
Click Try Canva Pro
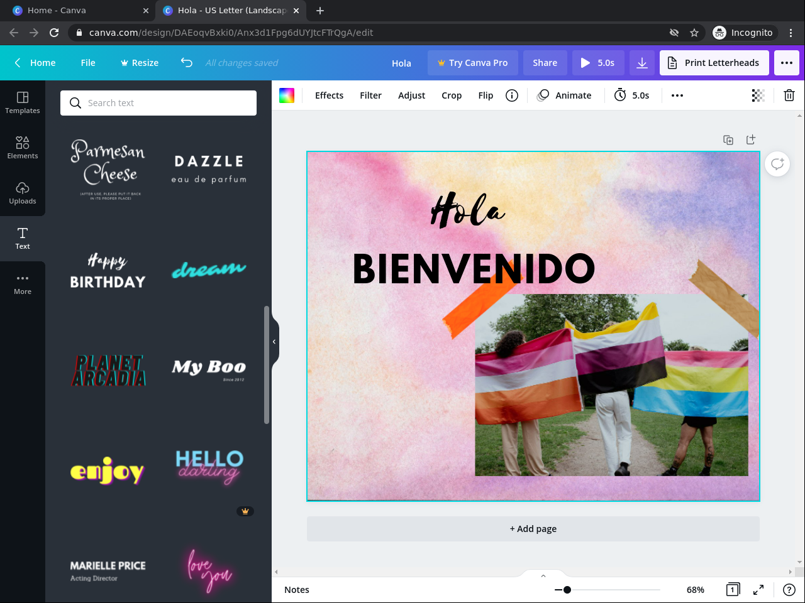(x=473, y=63)
